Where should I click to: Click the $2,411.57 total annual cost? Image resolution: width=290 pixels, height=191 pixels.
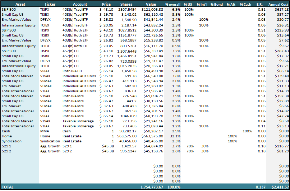(280, 187)
